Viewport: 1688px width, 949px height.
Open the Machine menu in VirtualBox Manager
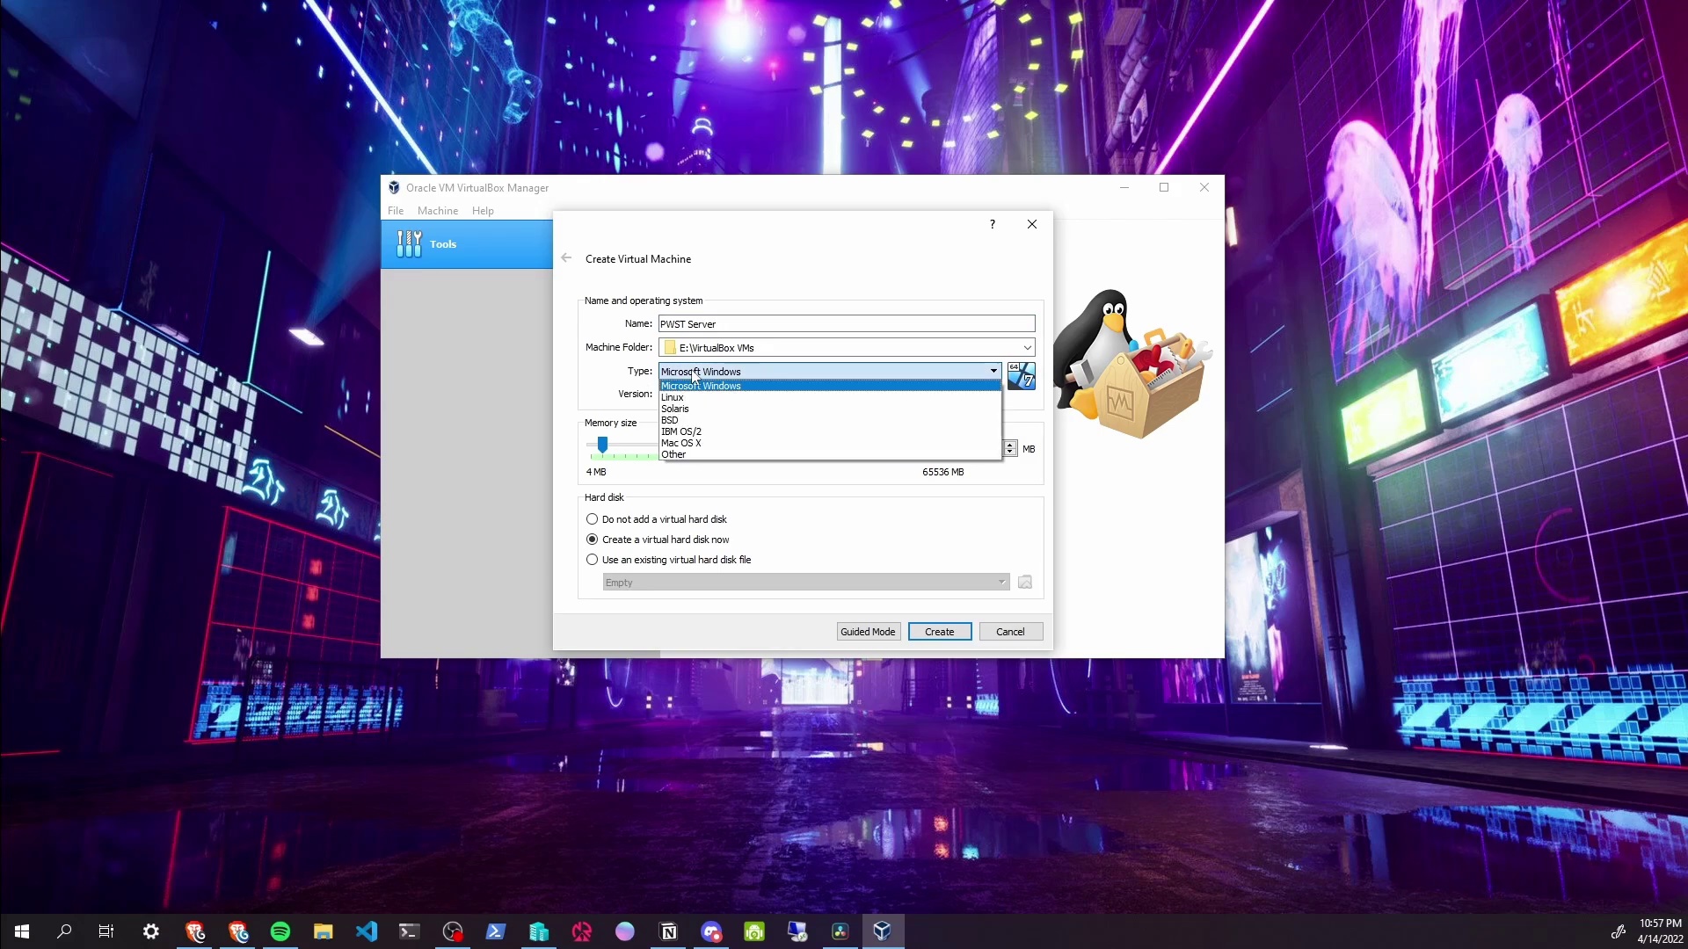(x=438, y=211)
